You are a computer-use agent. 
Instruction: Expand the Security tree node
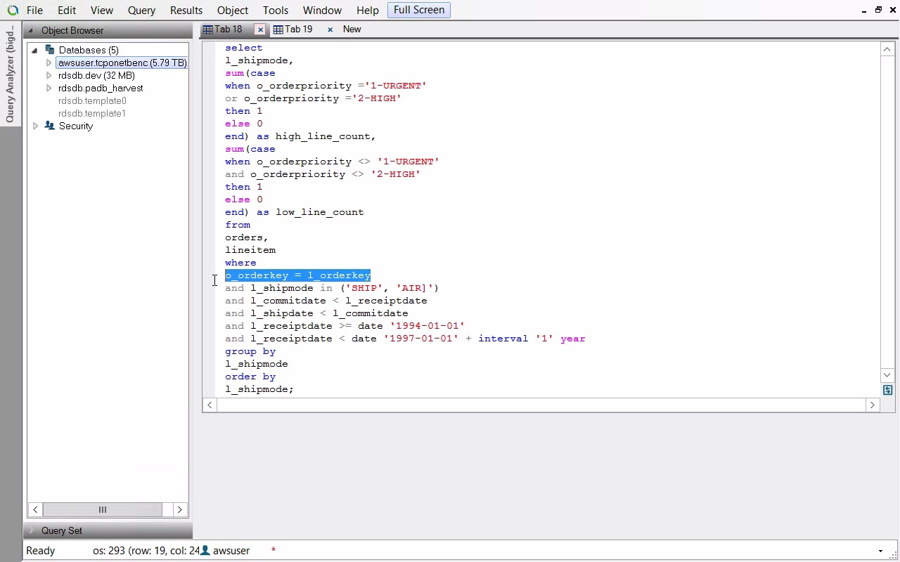(35, 126)
